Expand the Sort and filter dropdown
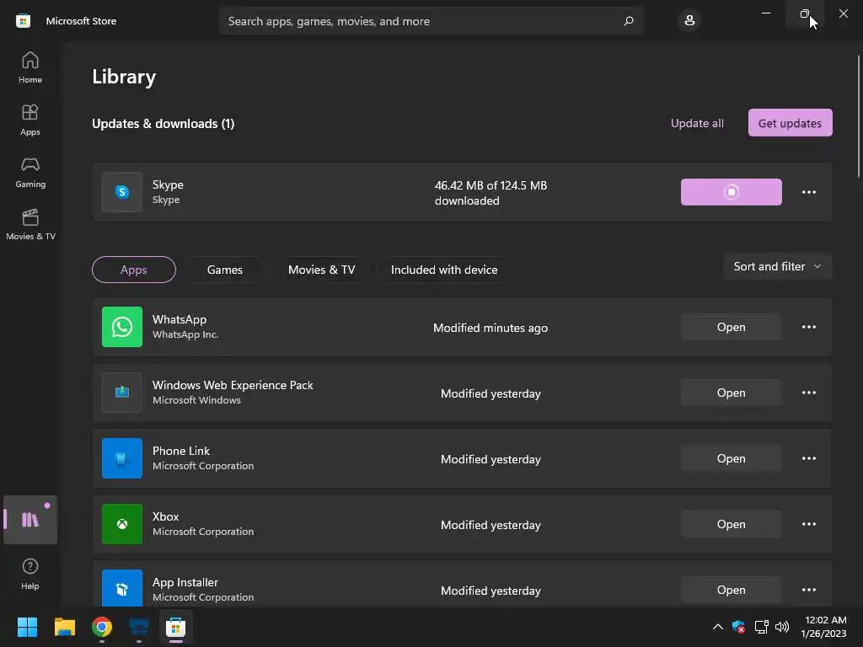The height and width of the screenshot is (647, 863). [777, 266]
